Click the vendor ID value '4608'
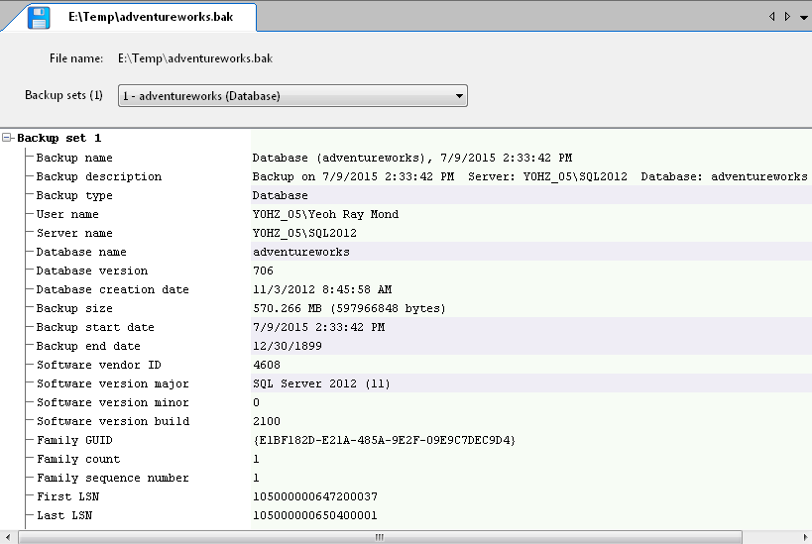Image resolution: width=812 pixels, height=544 pixels. tap(266, 365)
